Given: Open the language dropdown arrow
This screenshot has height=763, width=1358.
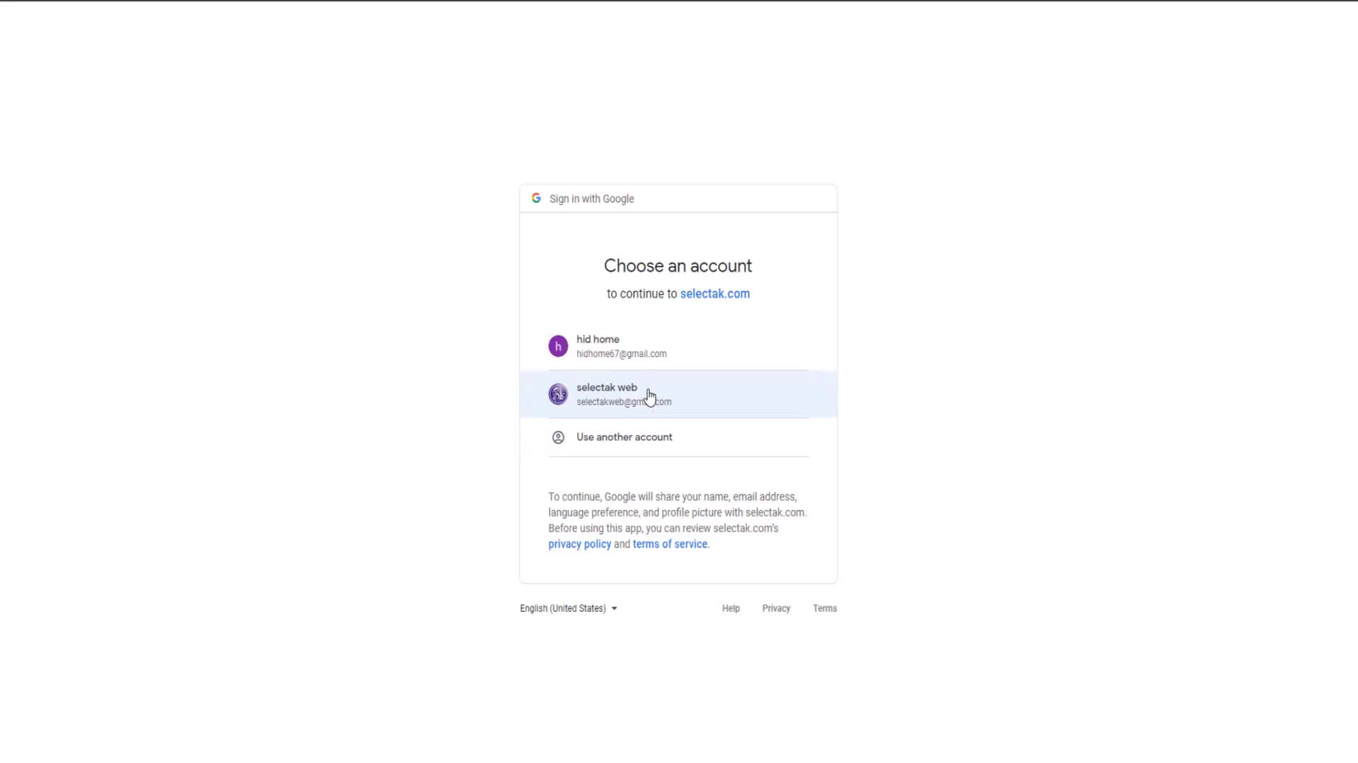Looking at the screenshot, I should (x=614, y=608).
